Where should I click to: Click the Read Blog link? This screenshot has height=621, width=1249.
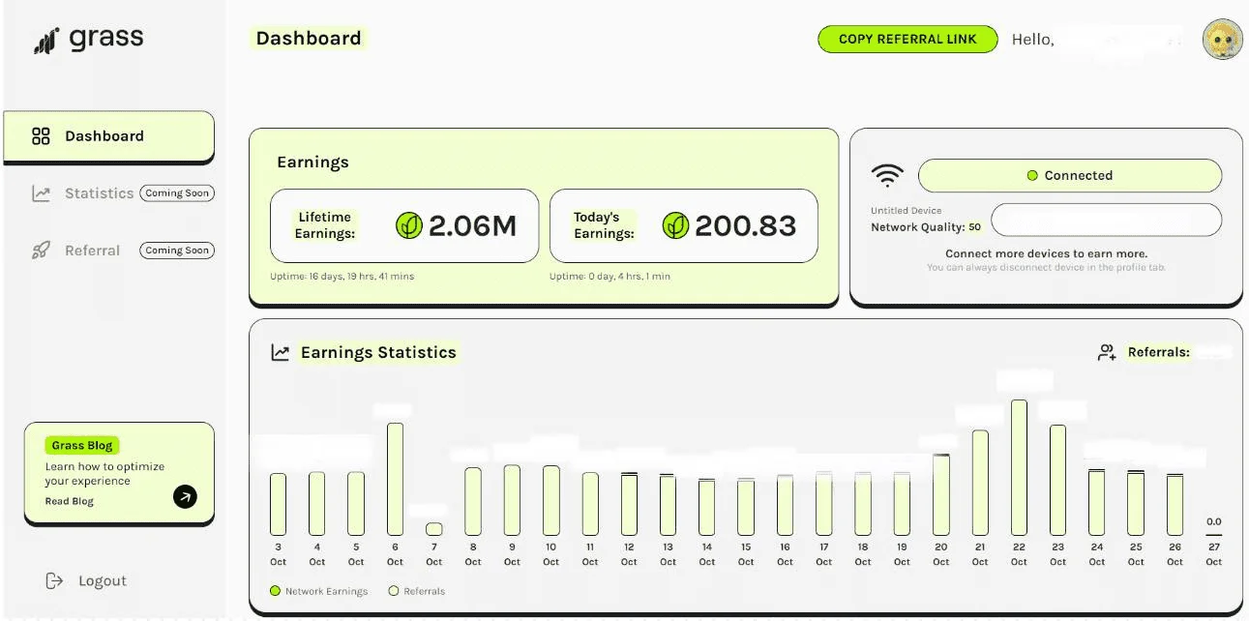70,501
